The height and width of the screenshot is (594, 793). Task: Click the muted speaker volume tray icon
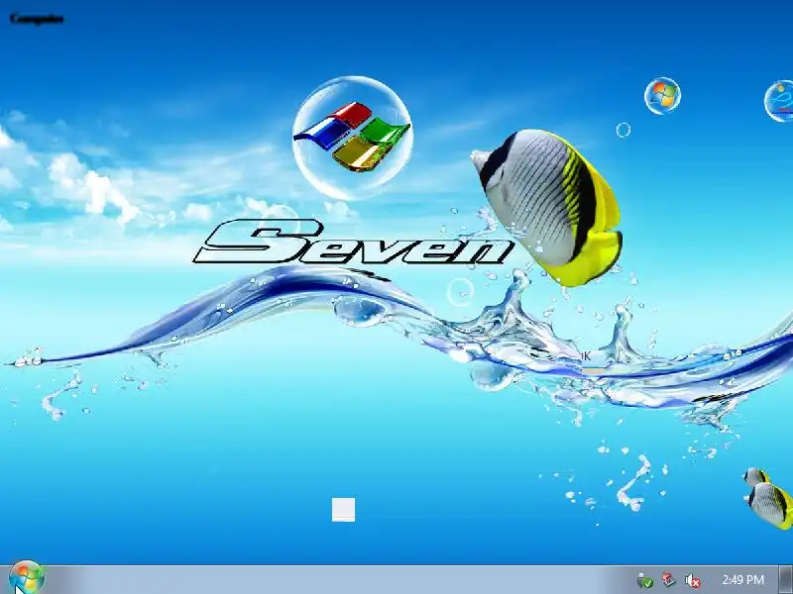pos(692,580)
